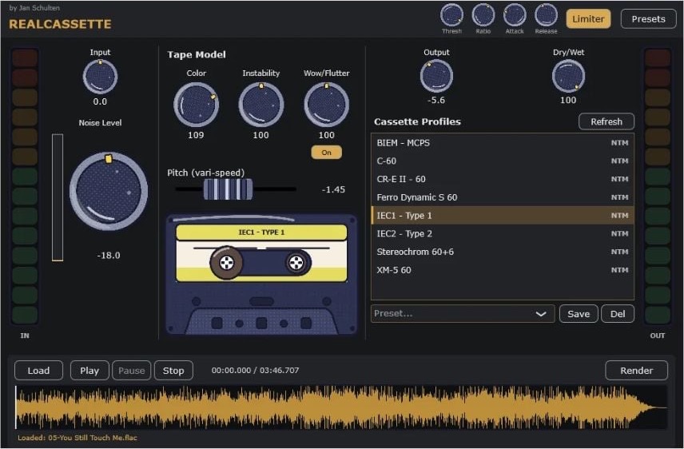684x449 pixels.
Task: Stop playback
Action: (x=173, y=371)
